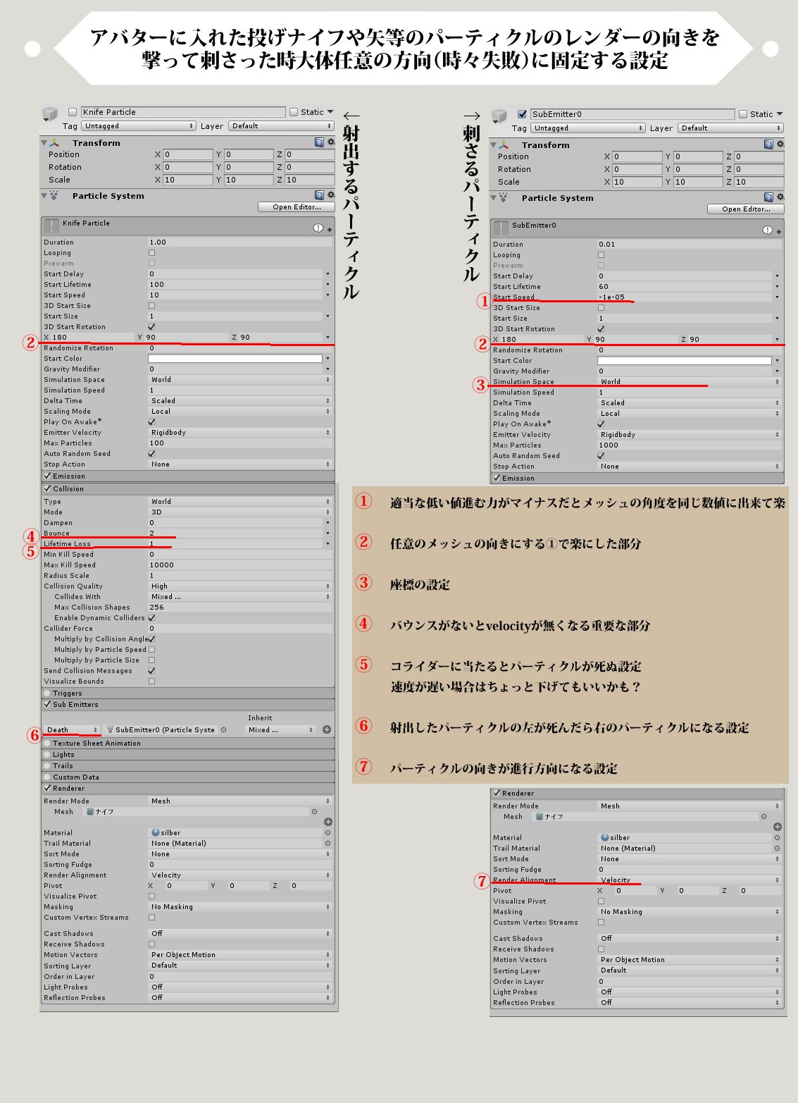This screenshot has height=1103, width=798.
Task: Open Trail Material picker in SubEmitter0 renderer
Action: [777, 848]
